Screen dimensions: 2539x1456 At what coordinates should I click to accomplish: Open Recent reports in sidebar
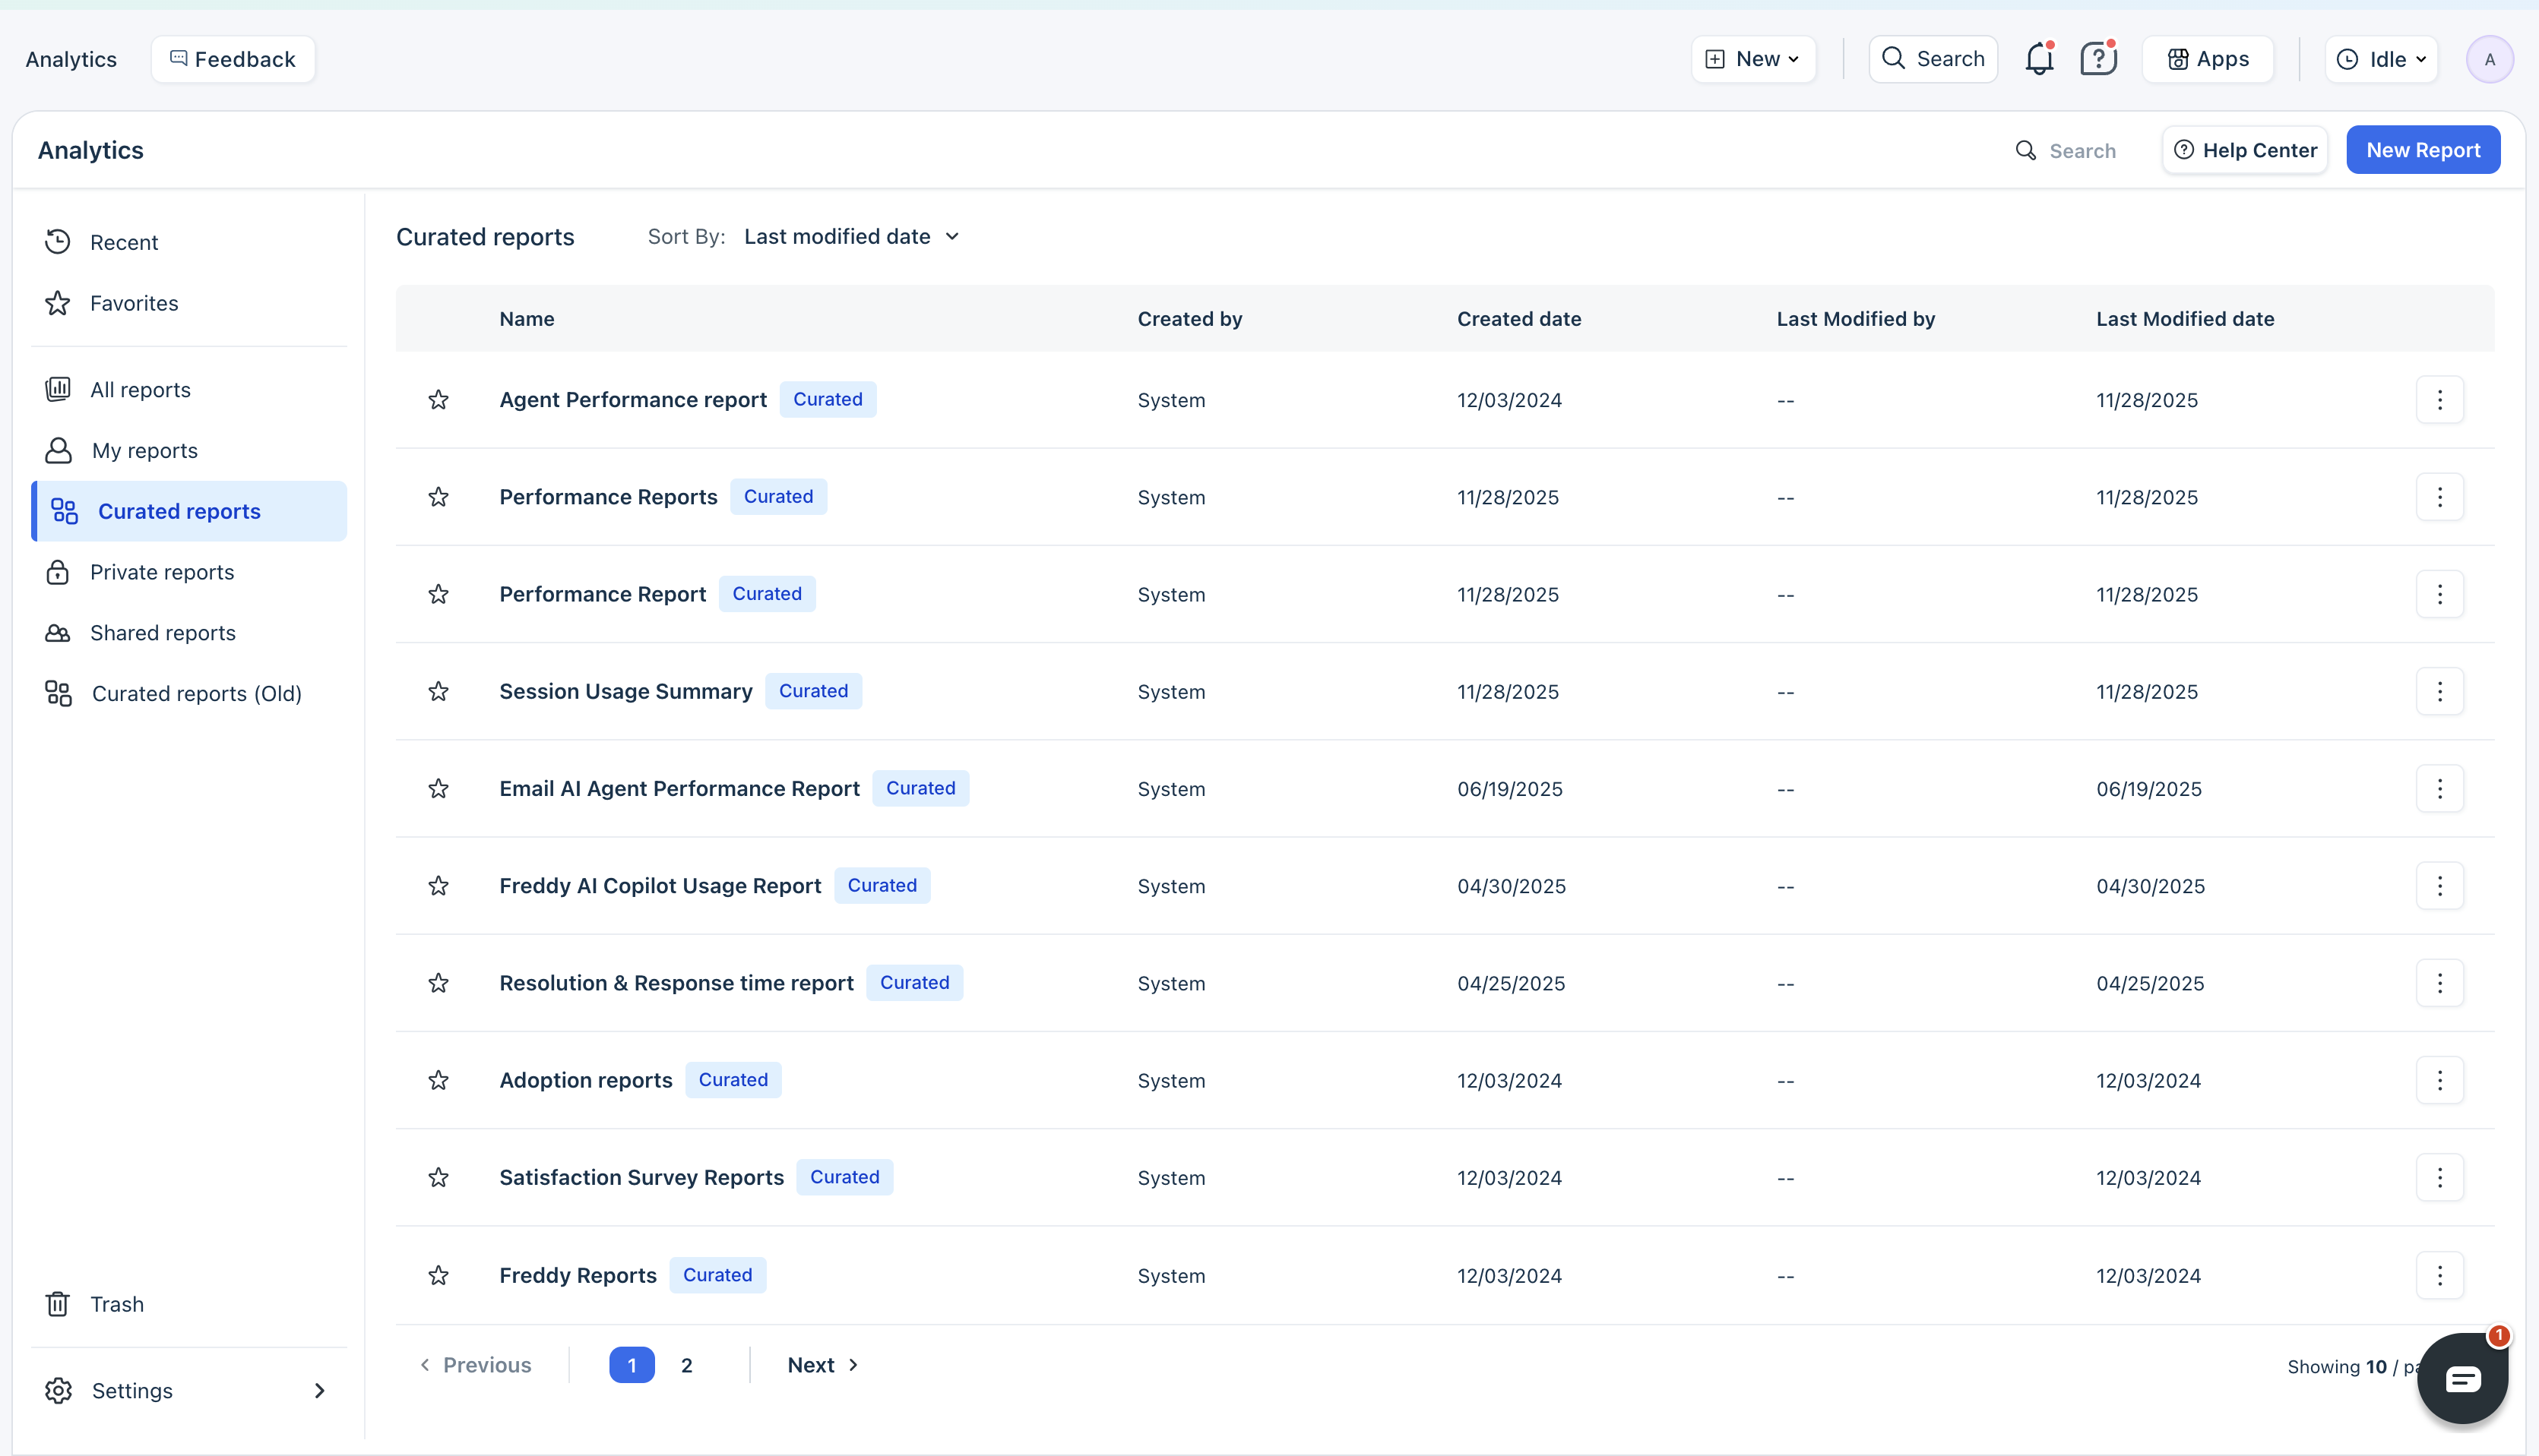coord(124,242)
